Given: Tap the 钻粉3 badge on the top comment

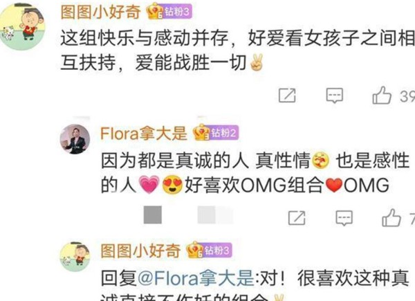Looking at the screenshot, I should [x=169, y=12].
